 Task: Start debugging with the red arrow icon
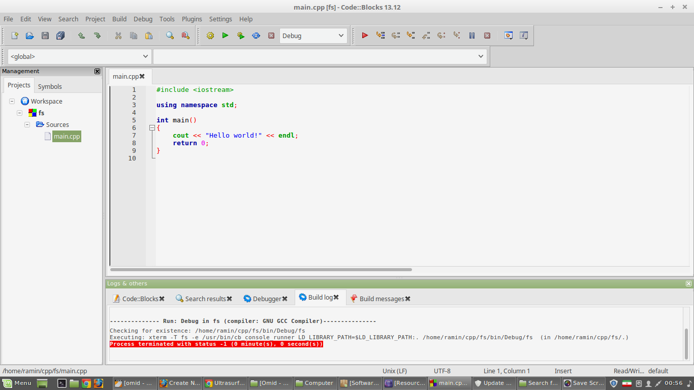coord(365,36)
